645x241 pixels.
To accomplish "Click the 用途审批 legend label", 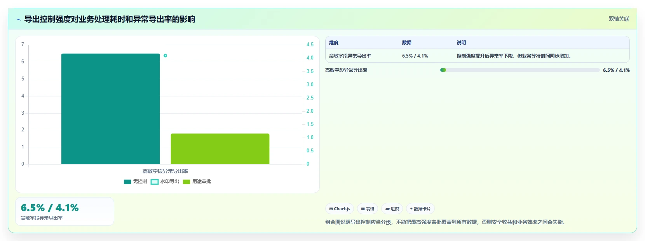I will [x=202, y=182].
